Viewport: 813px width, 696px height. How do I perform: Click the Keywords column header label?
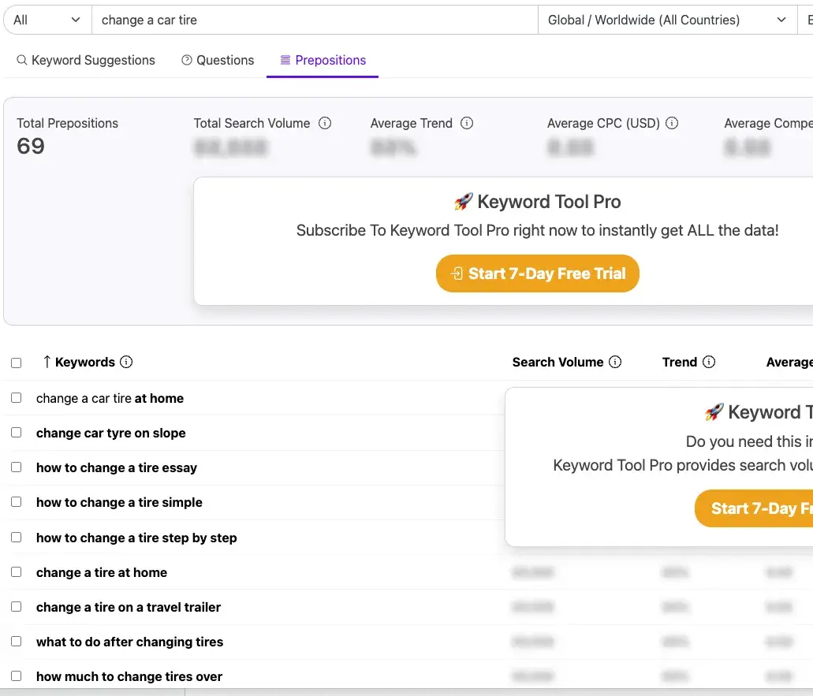[x=85, y=362]
